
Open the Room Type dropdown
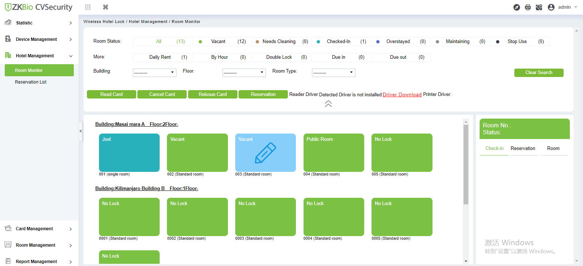click(334, 73)
